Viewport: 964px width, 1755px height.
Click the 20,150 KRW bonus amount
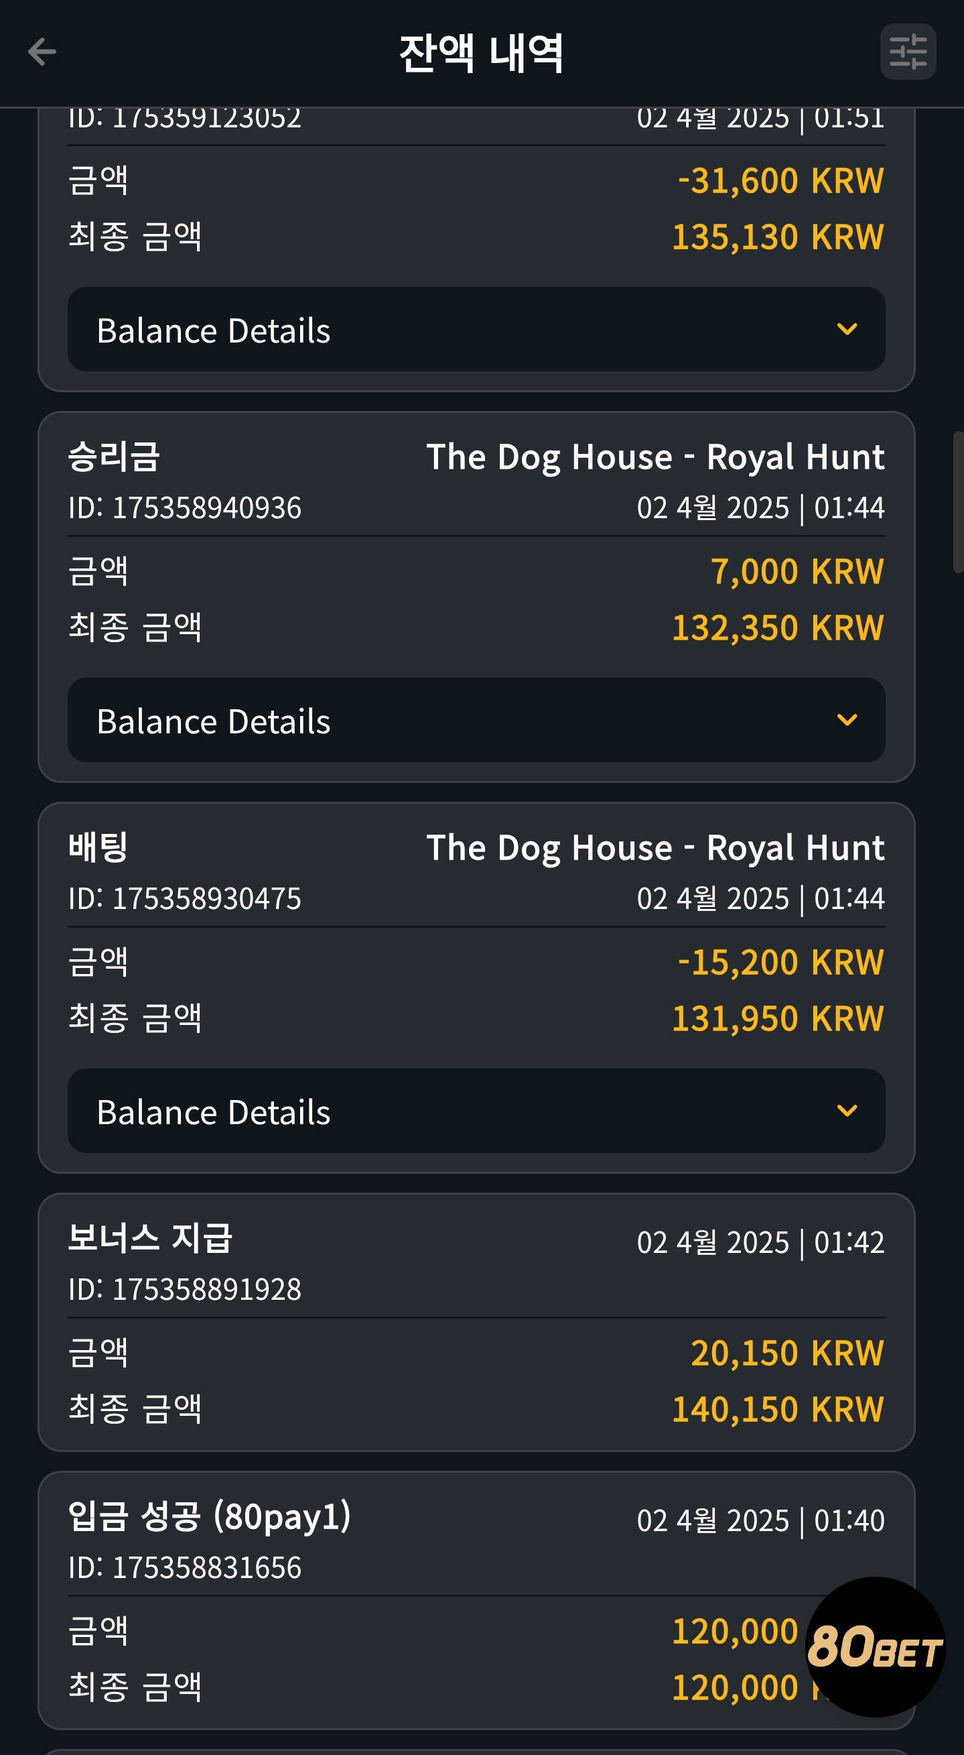[x=787, y=1353]
